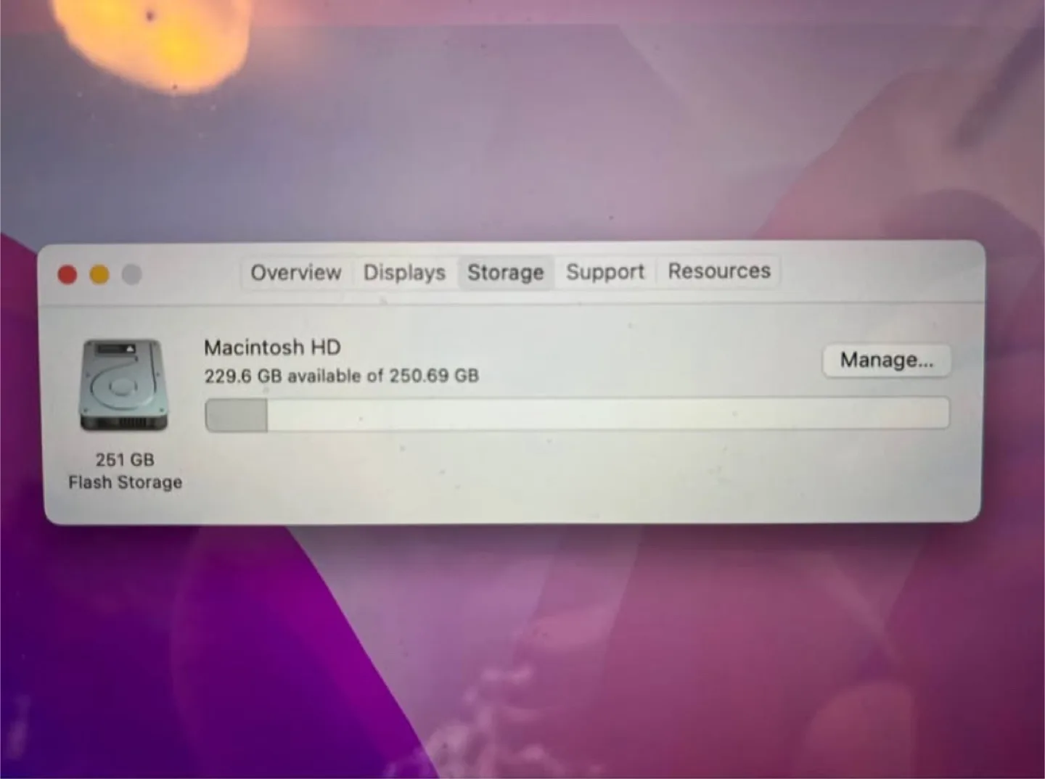View the Resources tab
1045x779 pixels.
click(x=719, y=271)
